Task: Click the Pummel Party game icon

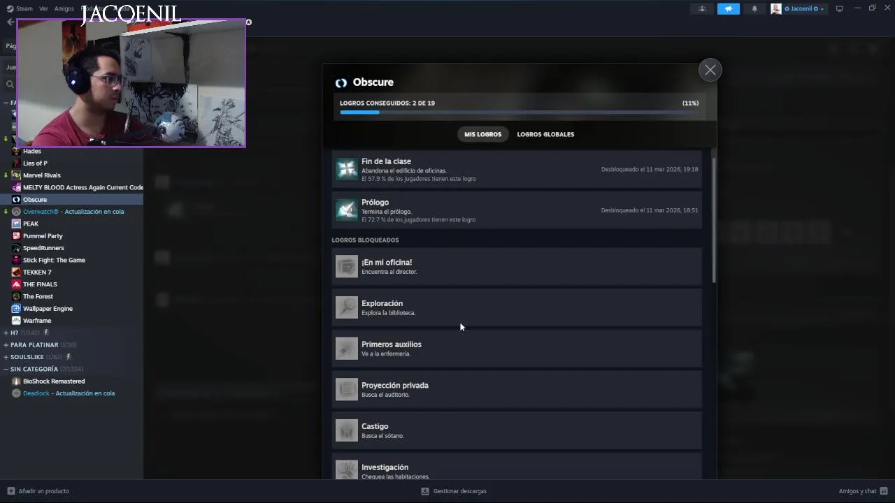Action: click(16, 235)
